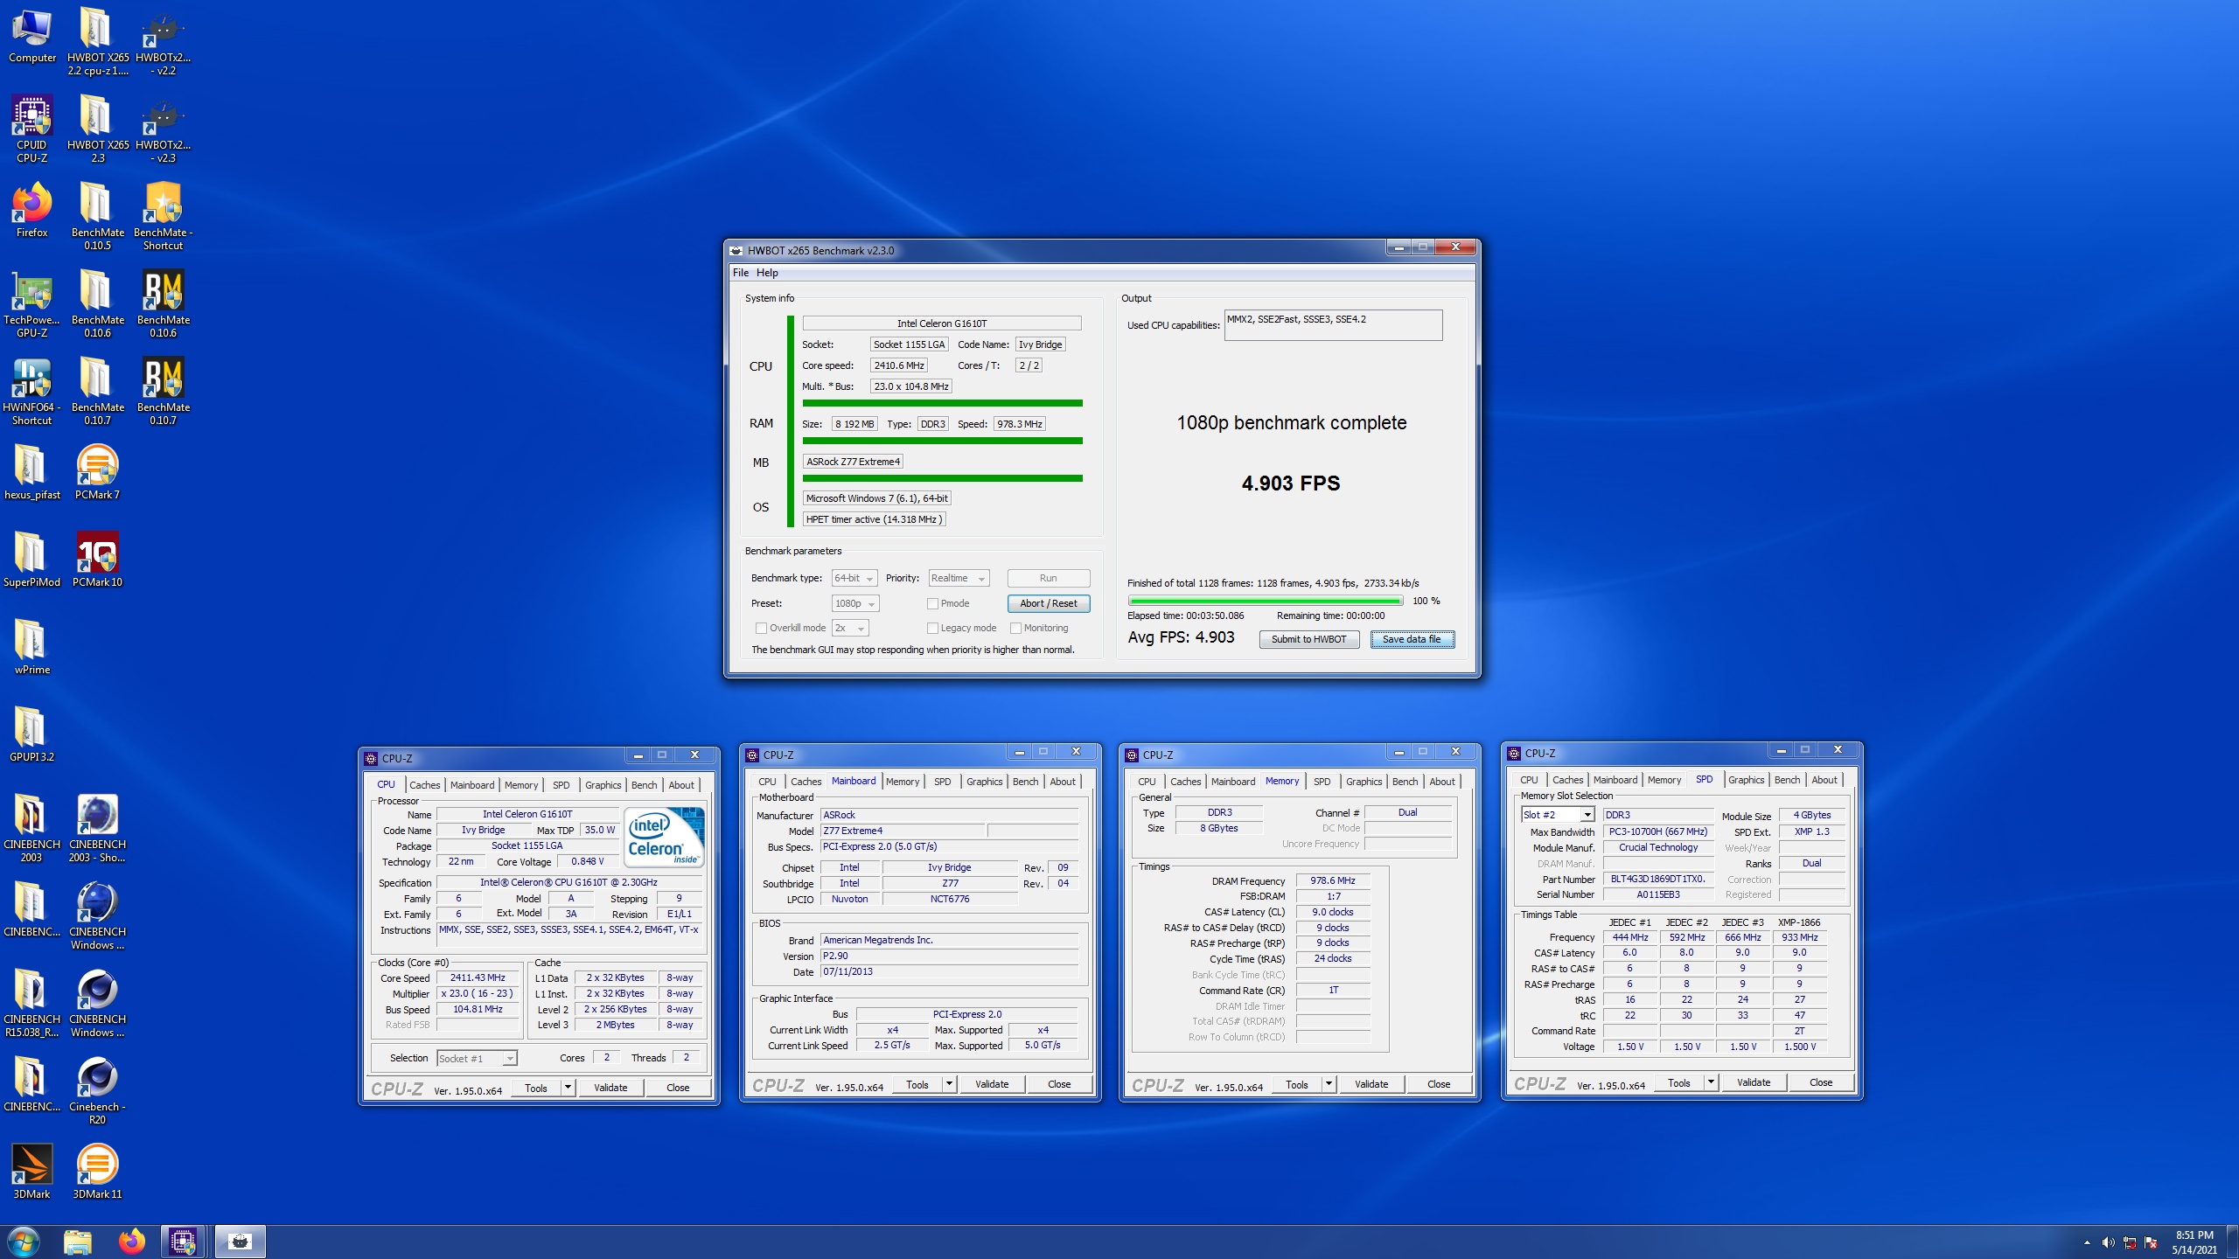The width and height of the screenshot is (2239, 1259).
Task: Tick the Monitoring checkbox
Action: point(1015,628)
